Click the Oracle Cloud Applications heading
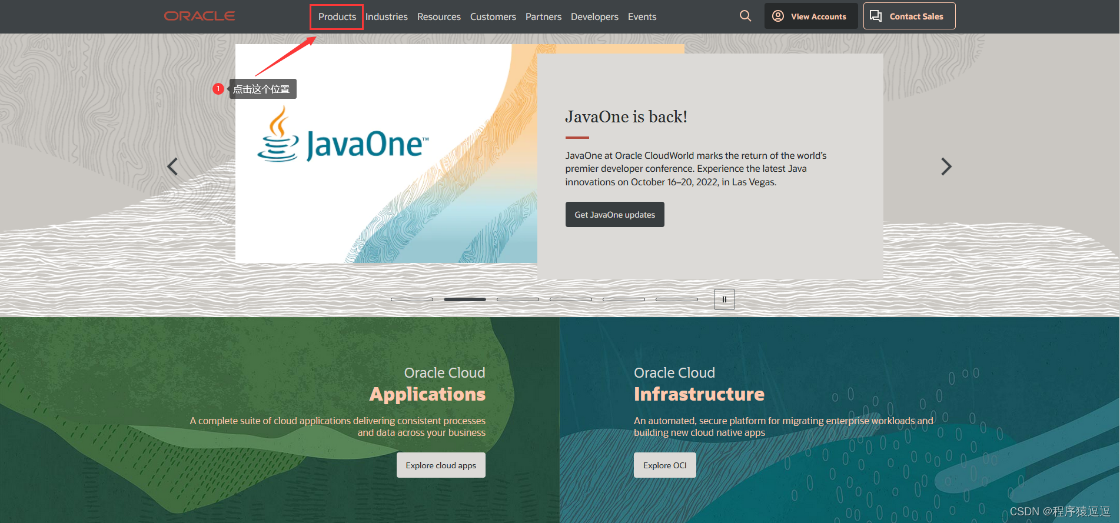Image resolution: width=1120 pixels, height=523 pixels. (x=427, y=384)
